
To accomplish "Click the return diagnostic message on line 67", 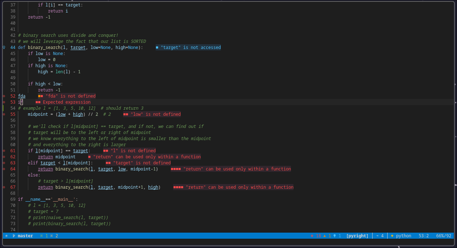I will (233, 187).
